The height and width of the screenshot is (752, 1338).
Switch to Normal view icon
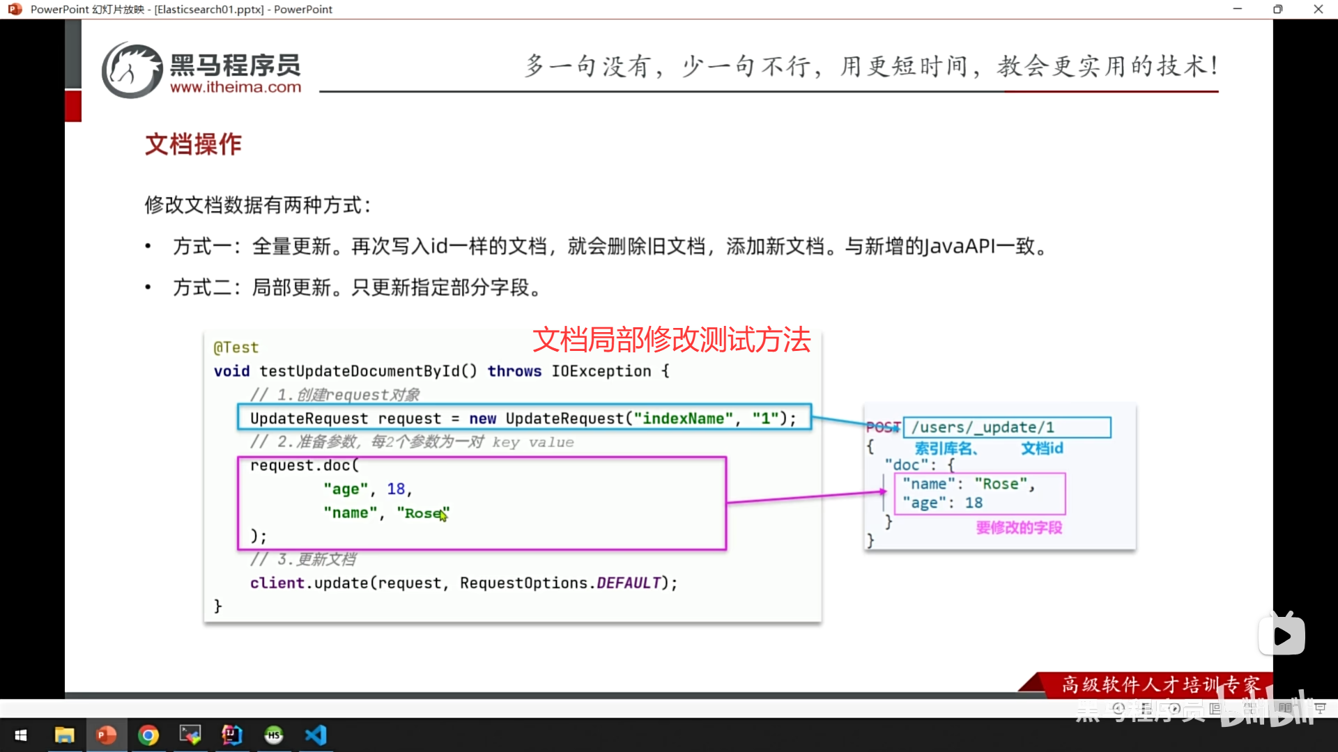click(1215, 709)
